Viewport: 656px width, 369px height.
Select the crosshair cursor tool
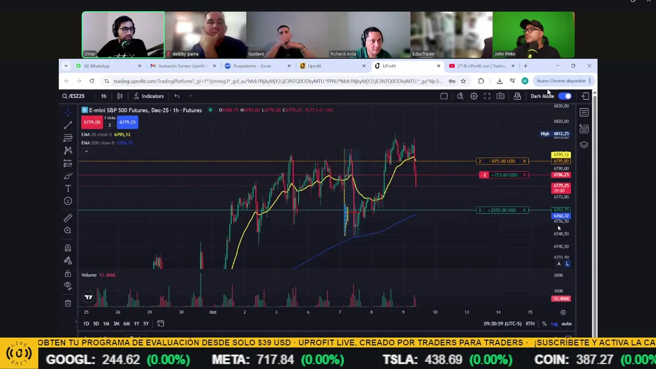68,112
